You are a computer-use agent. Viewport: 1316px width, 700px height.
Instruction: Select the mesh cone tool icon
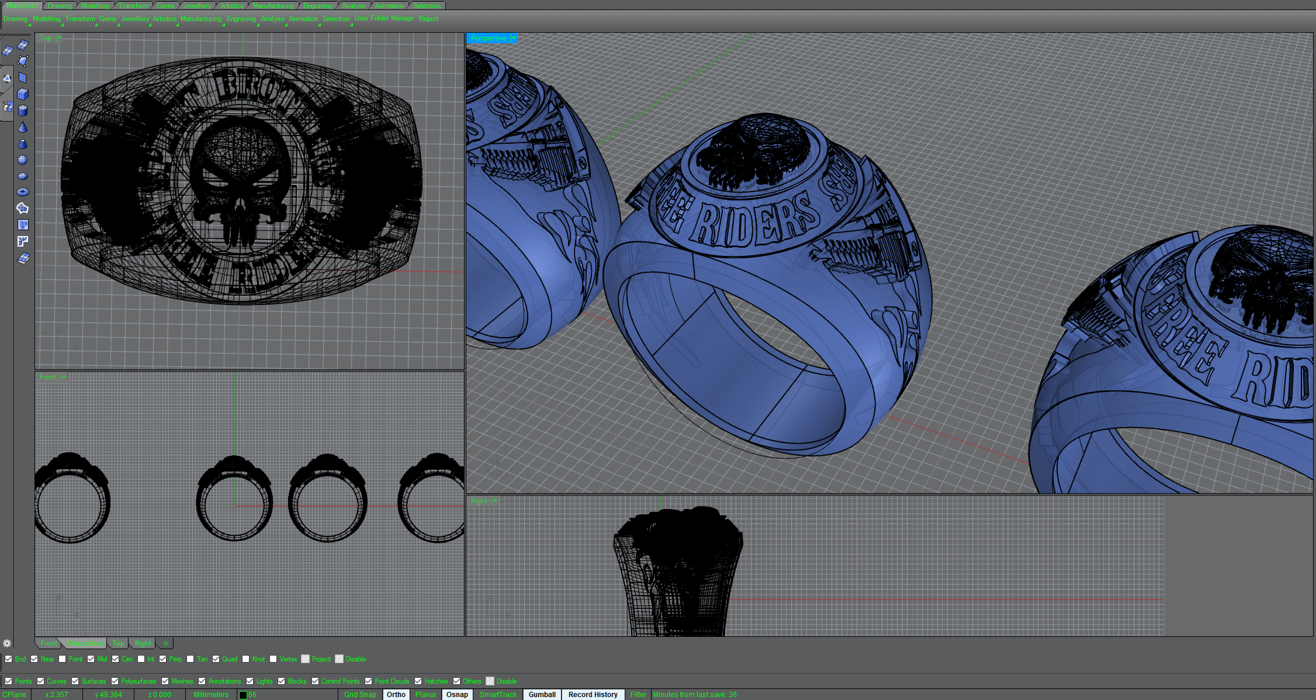pos(22,127)
